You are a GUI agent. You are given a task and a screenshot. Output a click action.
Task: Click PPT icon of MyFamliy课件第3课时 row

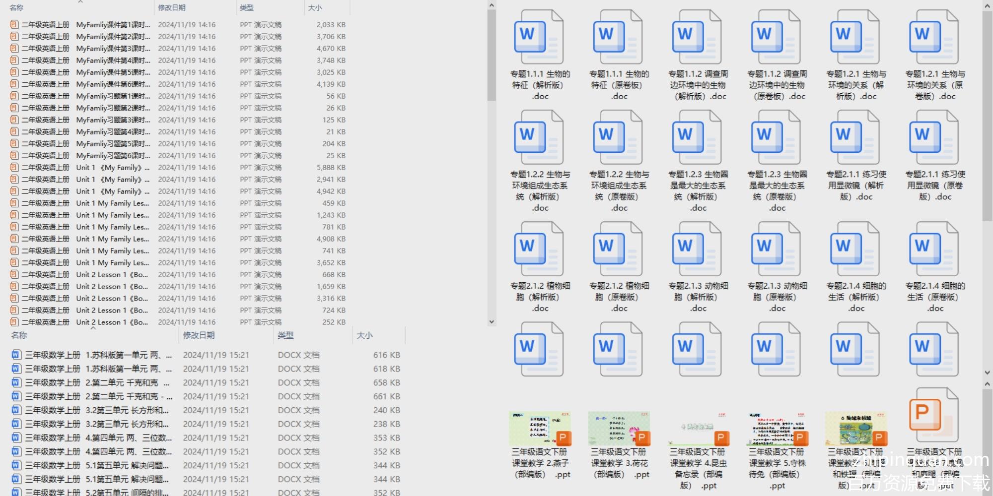click(14, 48)
